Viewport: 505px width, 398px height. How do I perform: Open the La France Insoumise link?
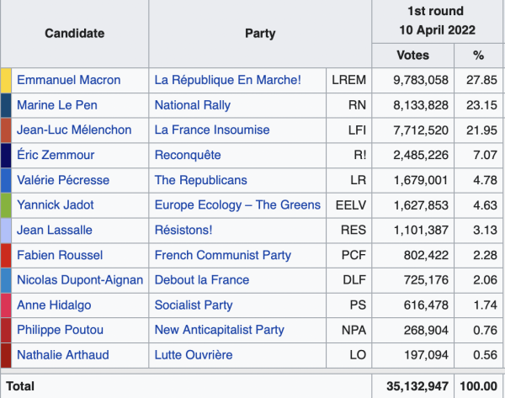212,130
